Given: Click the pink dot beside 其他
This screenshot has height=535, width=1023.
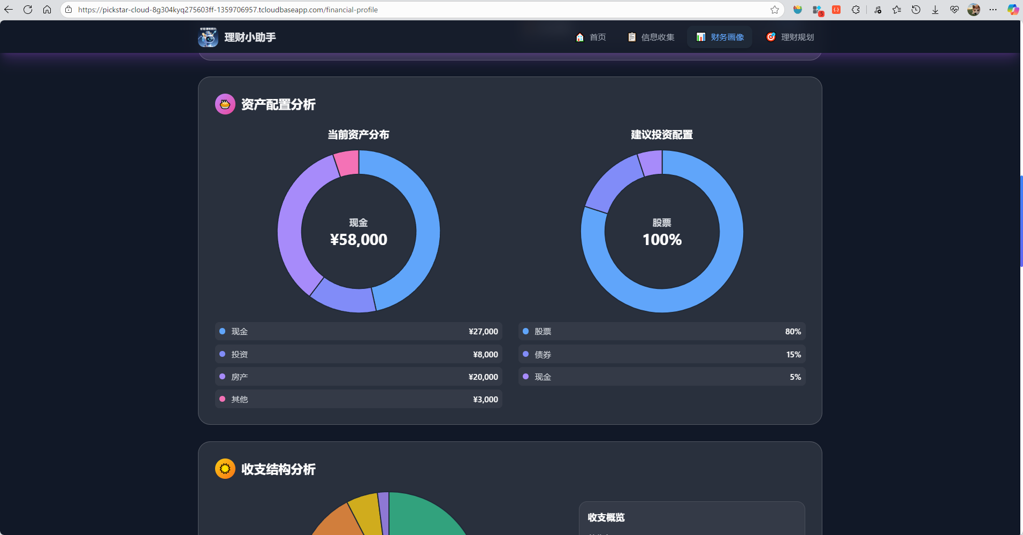Looking at the screenshot, I should (x=223, y=399).
